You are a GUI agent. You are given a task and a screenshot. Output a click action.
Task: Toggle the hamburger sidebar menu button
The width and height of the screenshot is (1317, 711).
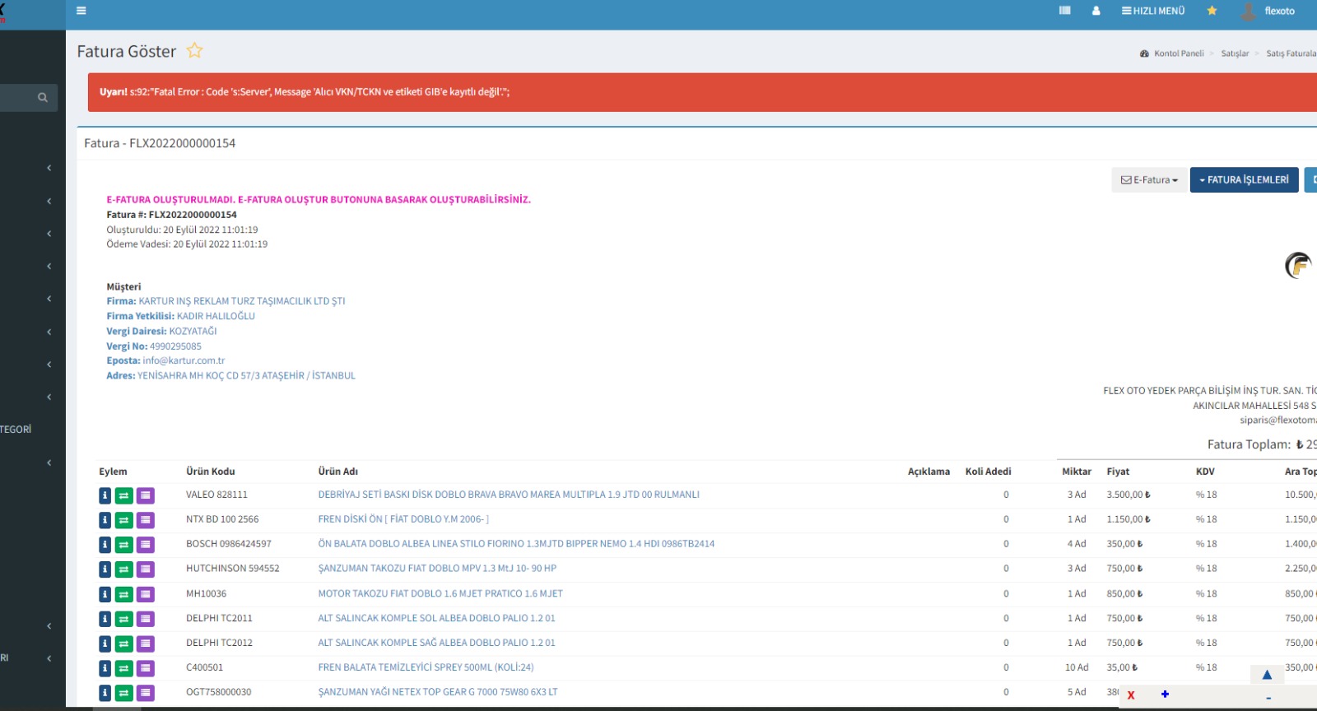(81, 11)
